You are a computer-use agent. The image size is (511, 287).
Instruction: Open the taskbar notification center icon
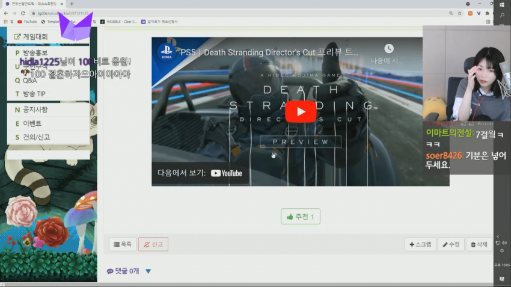point(502,279)
